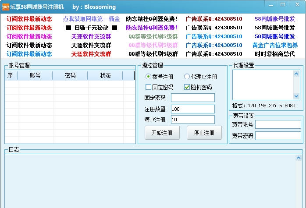Open the 点我获取网络第一桶金 ad link

click(x=91, y=19)
